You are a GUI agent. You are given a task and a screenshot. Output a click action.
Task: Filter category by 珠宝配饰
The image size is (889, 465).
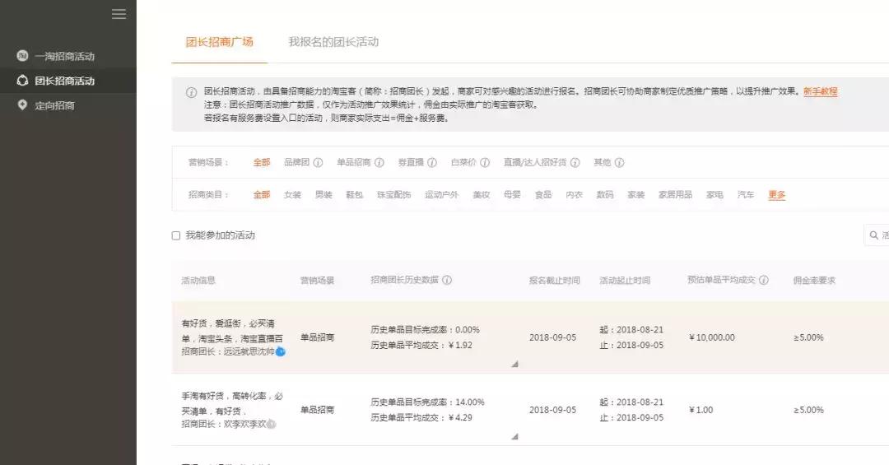(x=394, y=195)
